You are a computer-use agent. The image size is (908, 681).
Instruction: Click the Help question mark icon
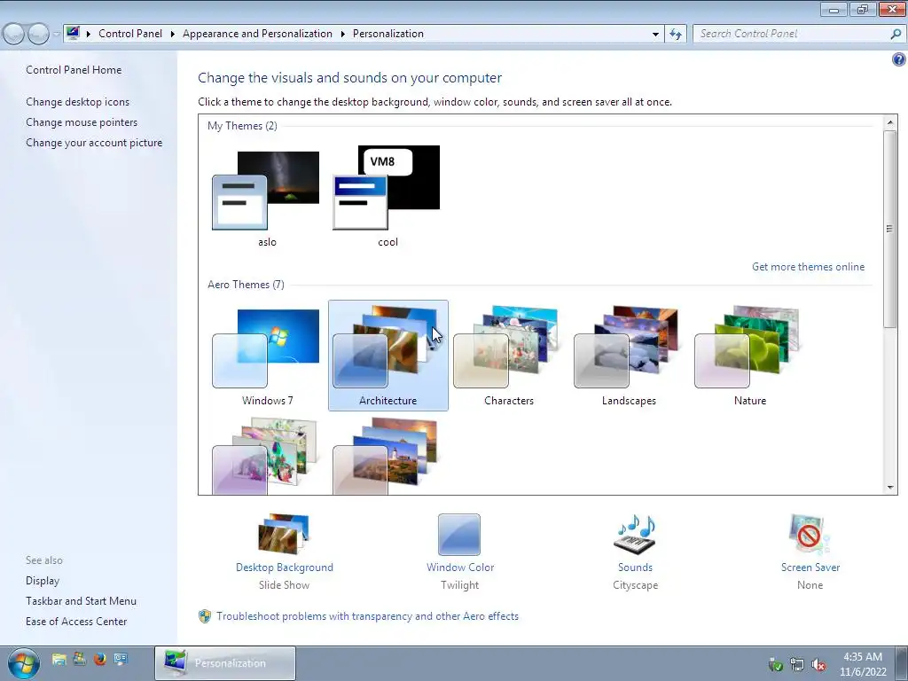tap(898, 59)
